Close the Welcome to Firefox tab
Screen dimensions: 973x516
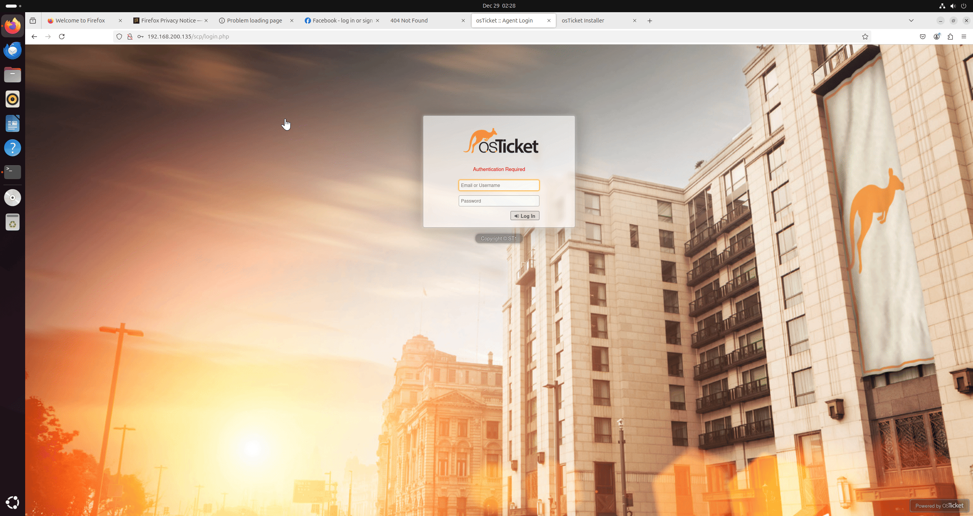pos(120,21)
